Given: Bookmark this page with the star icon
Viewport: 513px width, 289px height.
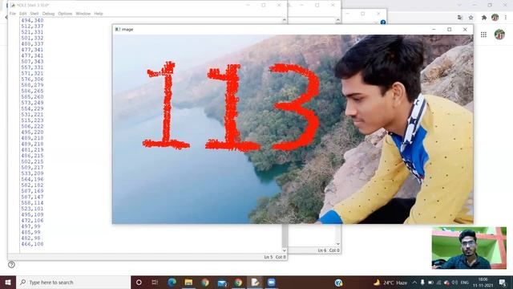Looking at the screenshot, I should point(471,18).
